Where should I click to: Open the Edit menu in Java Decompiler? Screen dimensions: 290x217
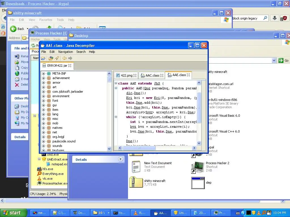(52, 52)
